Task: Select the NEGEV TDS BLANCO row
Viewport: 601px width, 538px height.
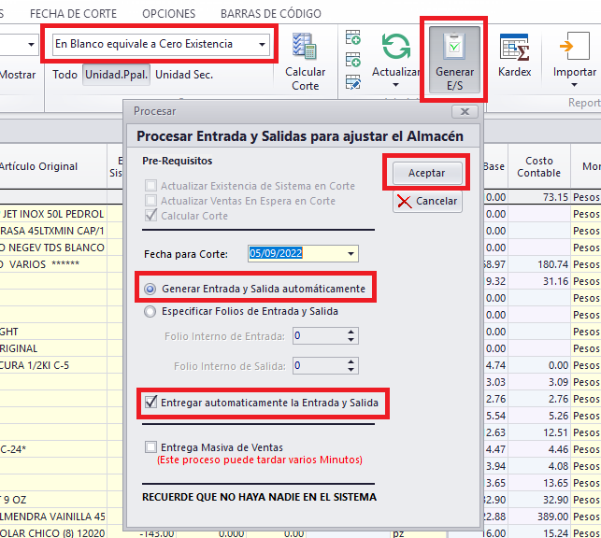Action: [x=52, y=248]
